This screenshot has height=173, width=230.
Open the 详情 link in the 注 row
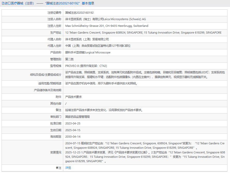[68, 168]
